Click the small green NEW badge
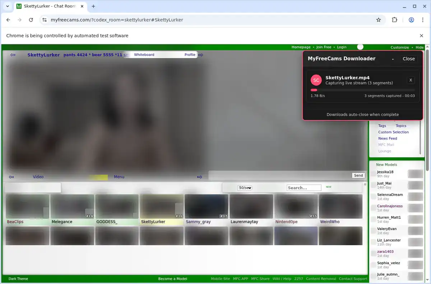This screenshot has width=431, height=284. (329, 187)
